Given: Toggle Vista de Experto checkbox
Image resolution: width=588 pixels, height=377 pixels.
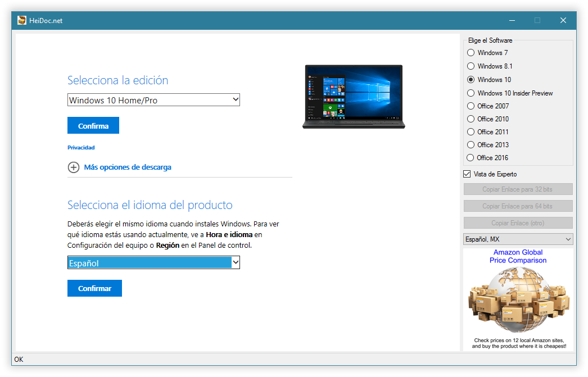Looking at the screenshot, I should (x=467, y=174).
